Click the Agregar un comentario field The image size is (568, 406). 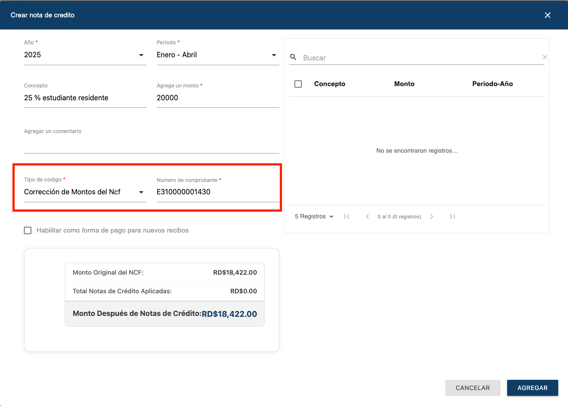click(x=151, y=145)
